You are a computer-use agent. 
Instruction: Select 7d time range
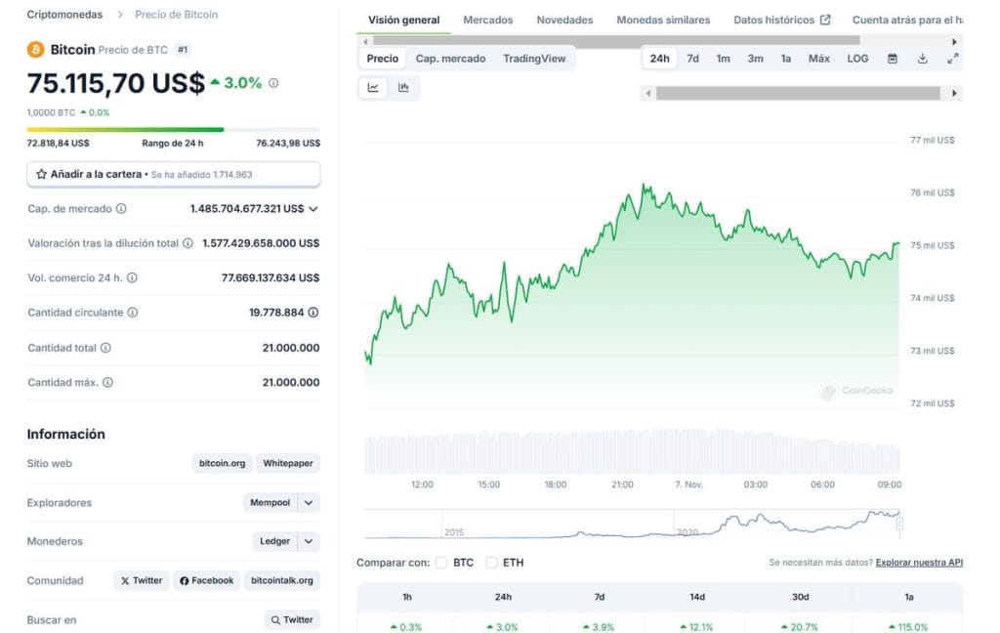692,59
